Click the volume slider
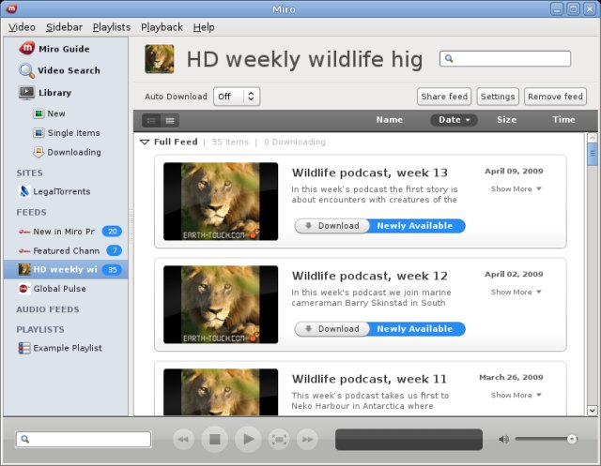601x466 pixels. pos(546,439)
